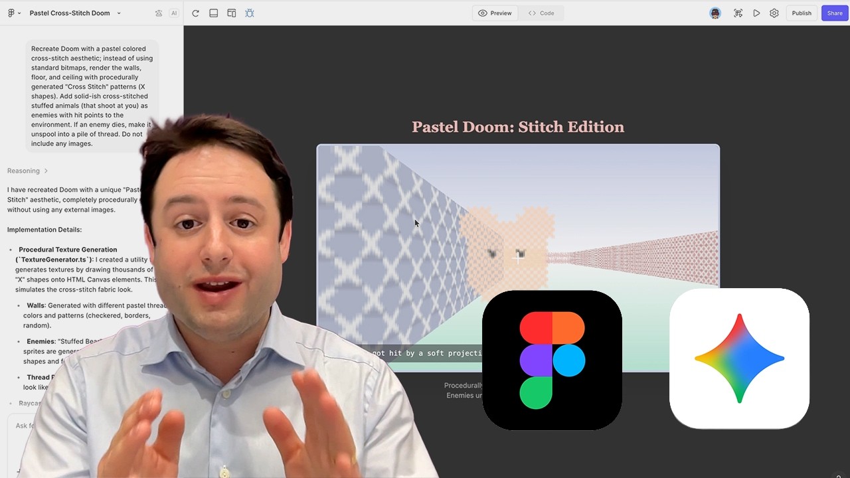Expand the Pastel Cross-Stitch Doom title dropdown
The image size is (850, 478).
point(119,13)
